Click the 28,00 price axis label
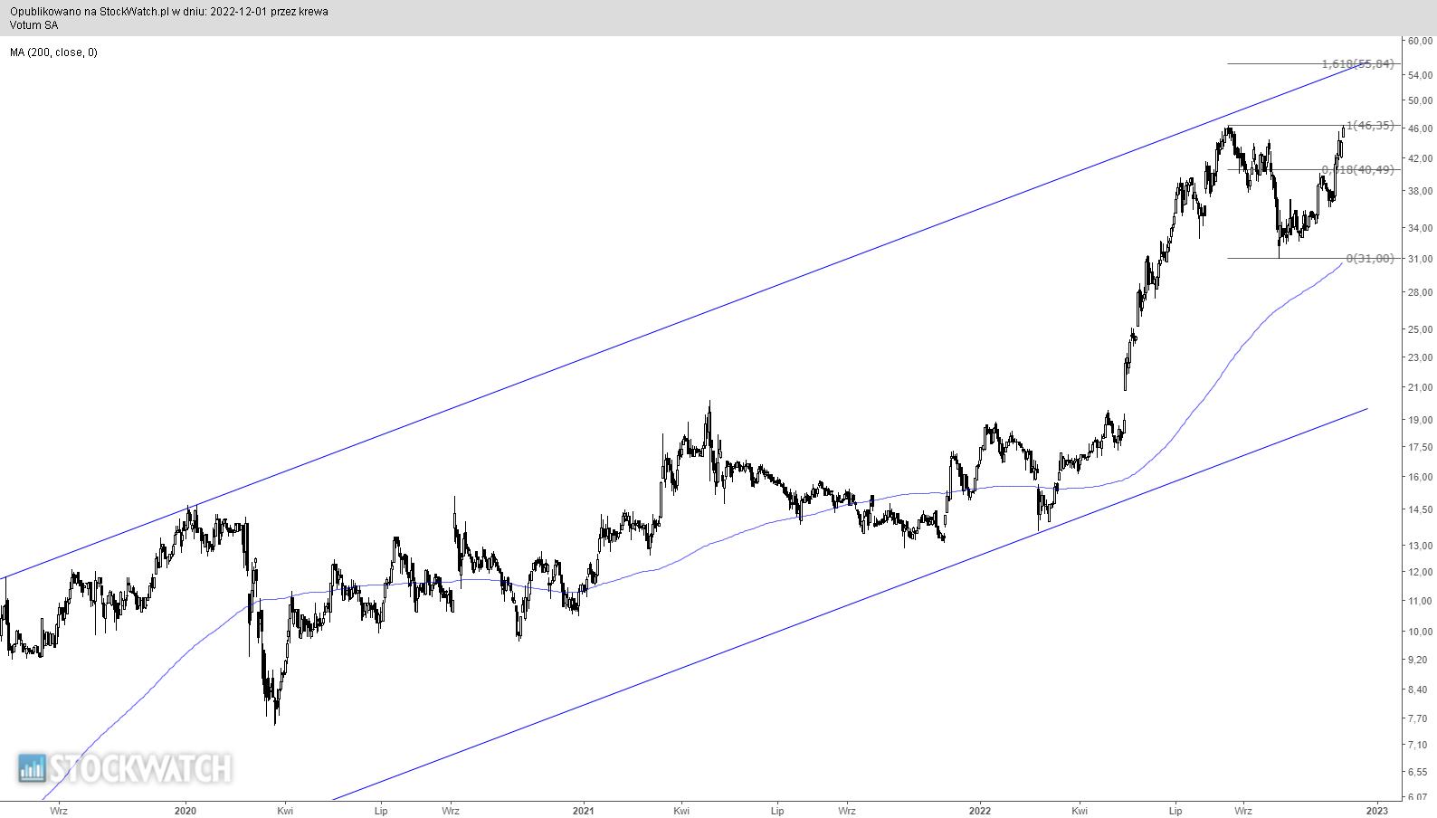 tap(1420, 292)
